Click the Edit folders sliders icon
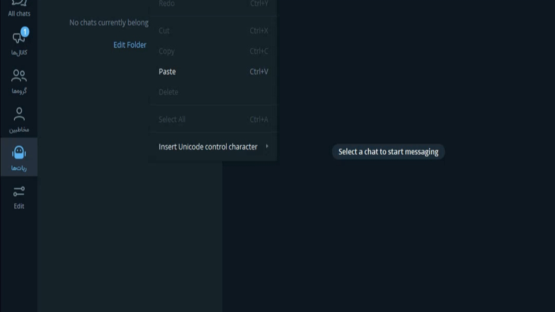This screenshot has height=312, width=555. tap(19, 191)
